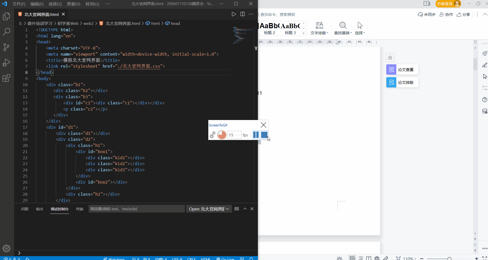Open the Extensions view
Viewport: 488px width, 260px height.
[6, 78]
